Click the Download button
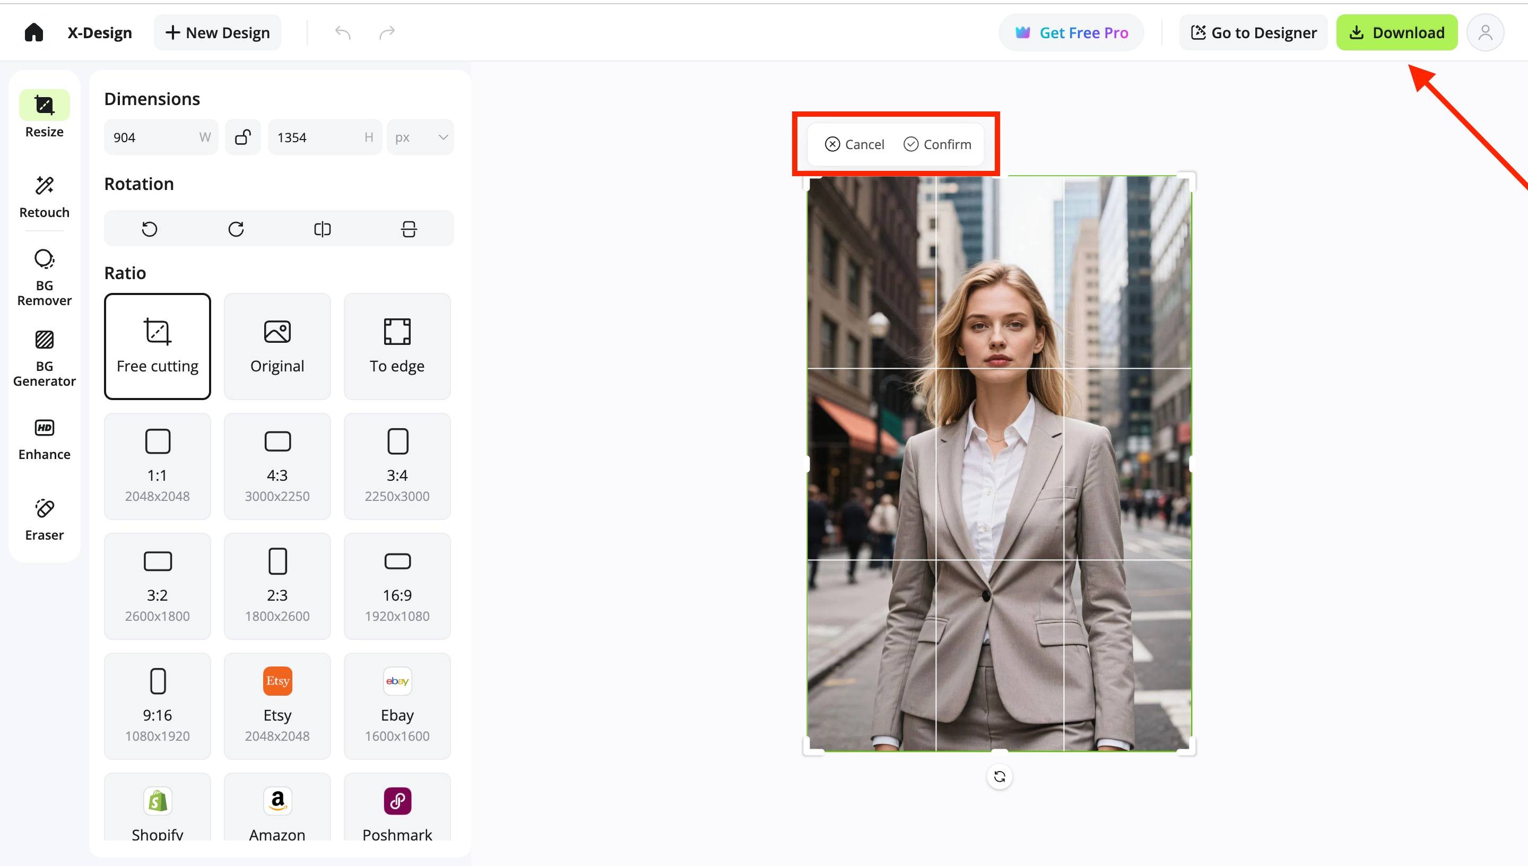1528x866 pixels. point(1396,32)
